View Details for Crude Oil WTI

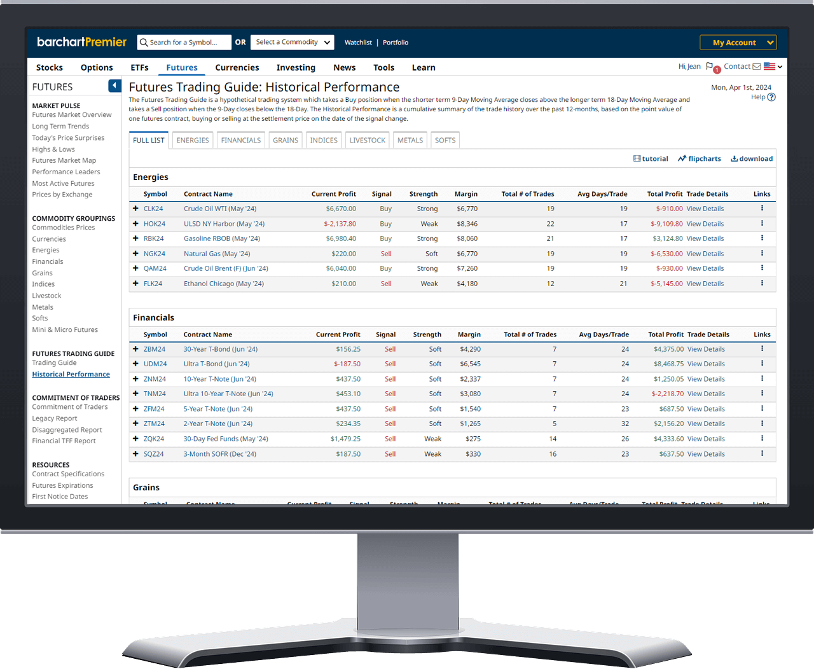[705, 209]
